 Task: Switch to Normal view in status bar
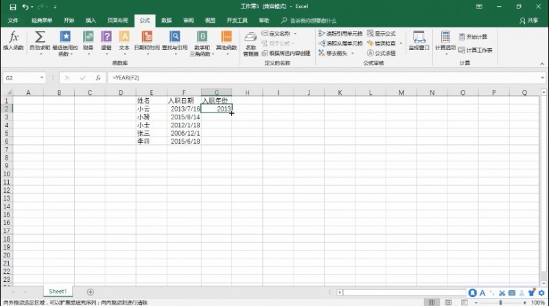coord(432,302)
